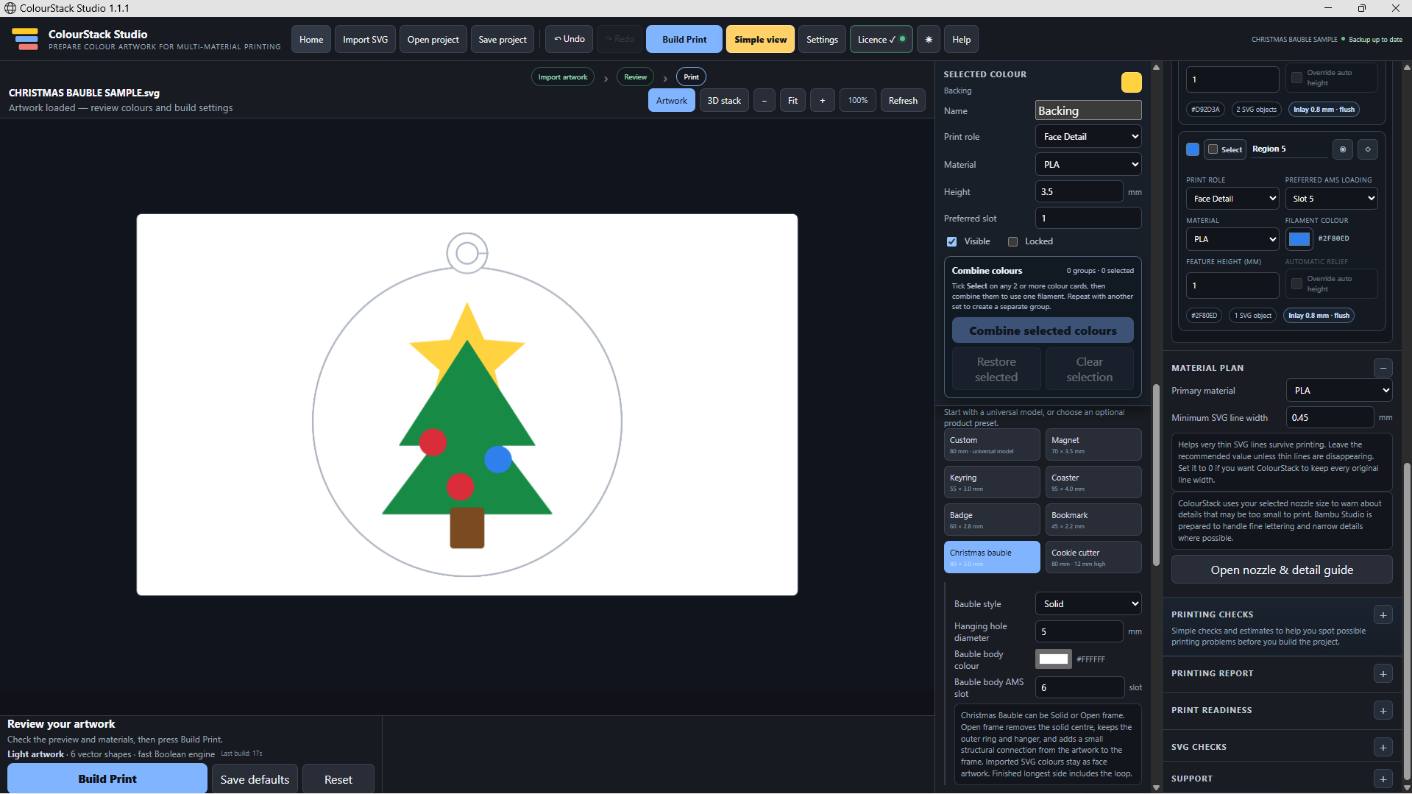
Task: Expand the Print Readiness section
Action: coord(1383,711)
